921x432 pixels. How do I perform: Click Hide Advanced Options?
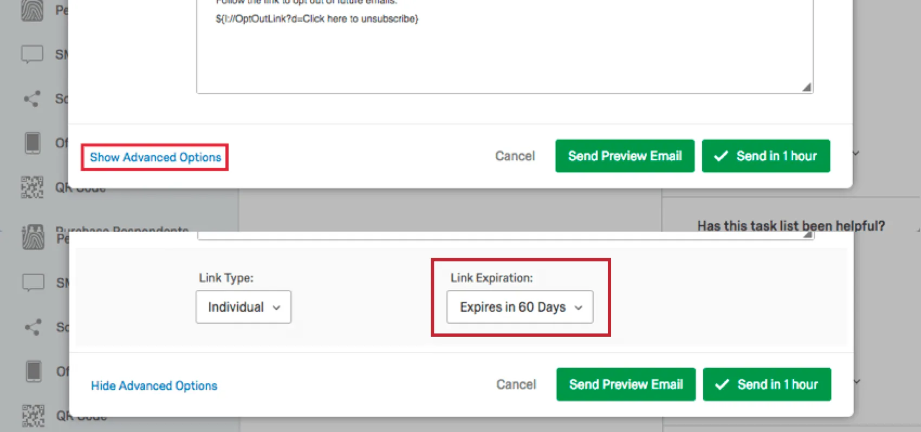click(x=154, y=385)
